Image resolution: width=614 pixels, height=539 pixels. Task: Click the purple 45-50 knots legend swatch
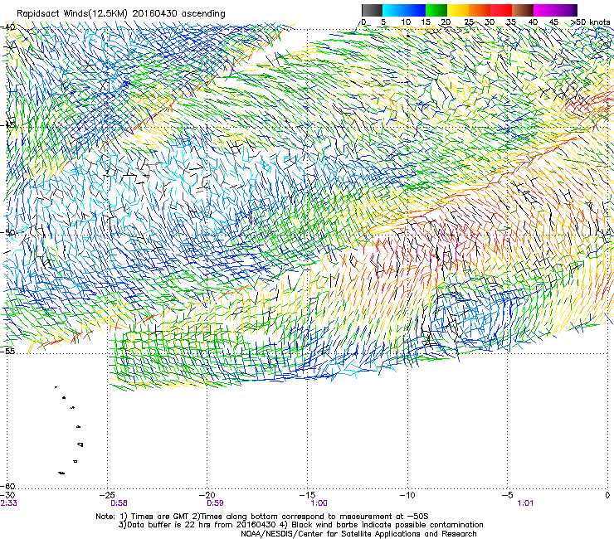click(566, 10)
